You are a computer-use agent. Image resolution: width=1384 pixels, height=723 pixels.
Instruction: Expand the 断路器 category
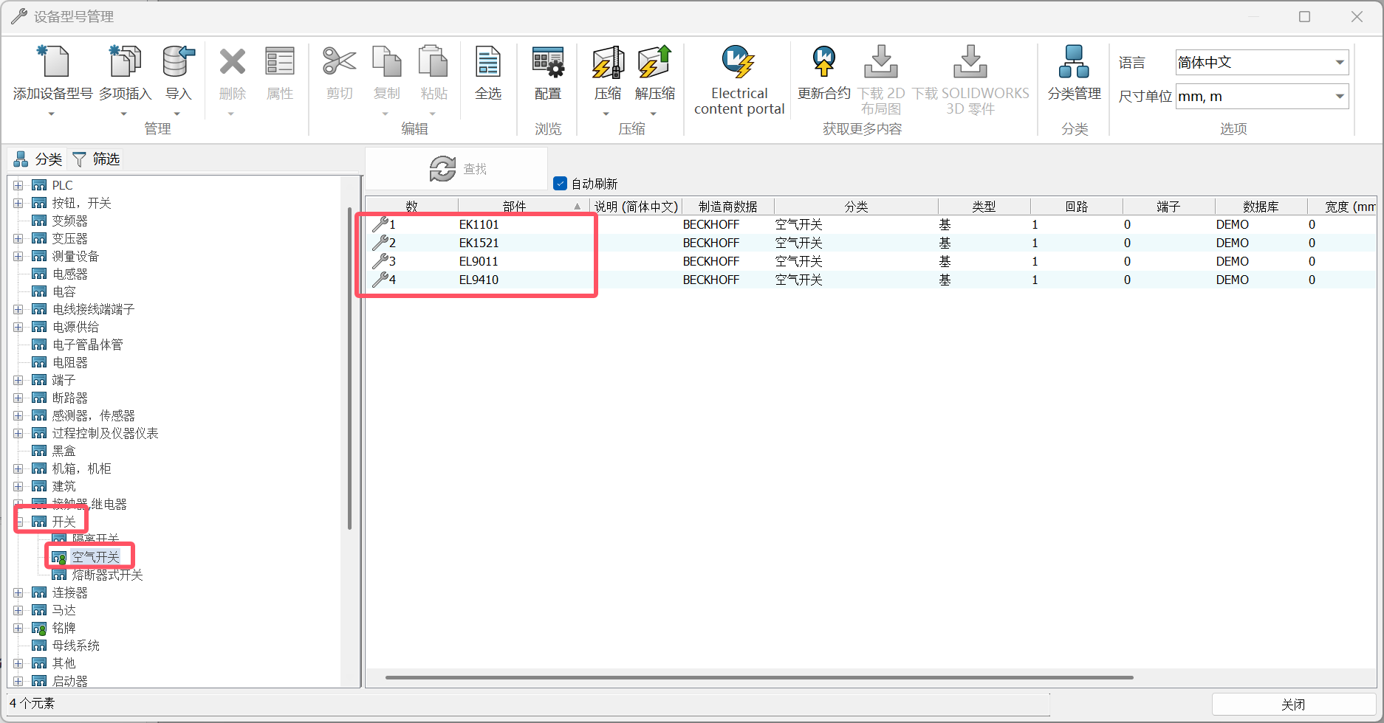[x=18, y=398]
